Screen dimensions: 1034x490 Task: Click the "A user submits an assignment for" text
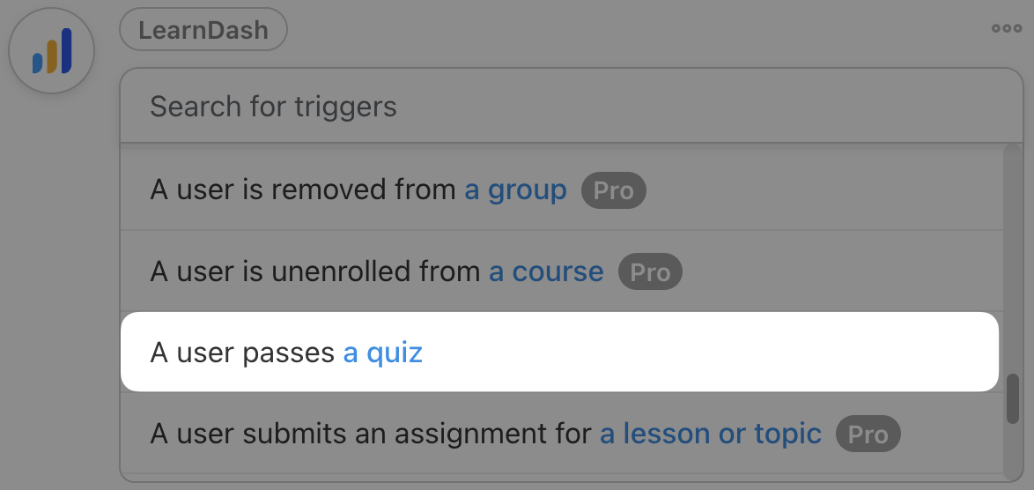click(371, 434)
